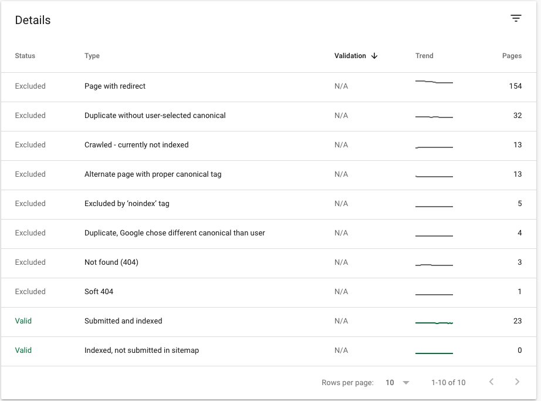The height and width of the screenshot is (401, 541).
Task: Open the 'Not found (404)' row
Action: coord(268,263)
